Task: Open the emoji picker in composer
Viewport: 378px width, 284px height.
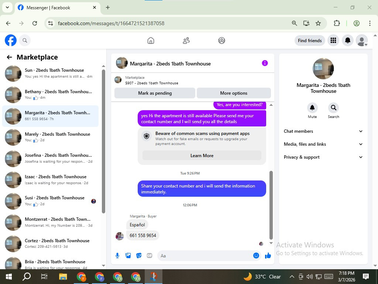Action: click(256, 256)
